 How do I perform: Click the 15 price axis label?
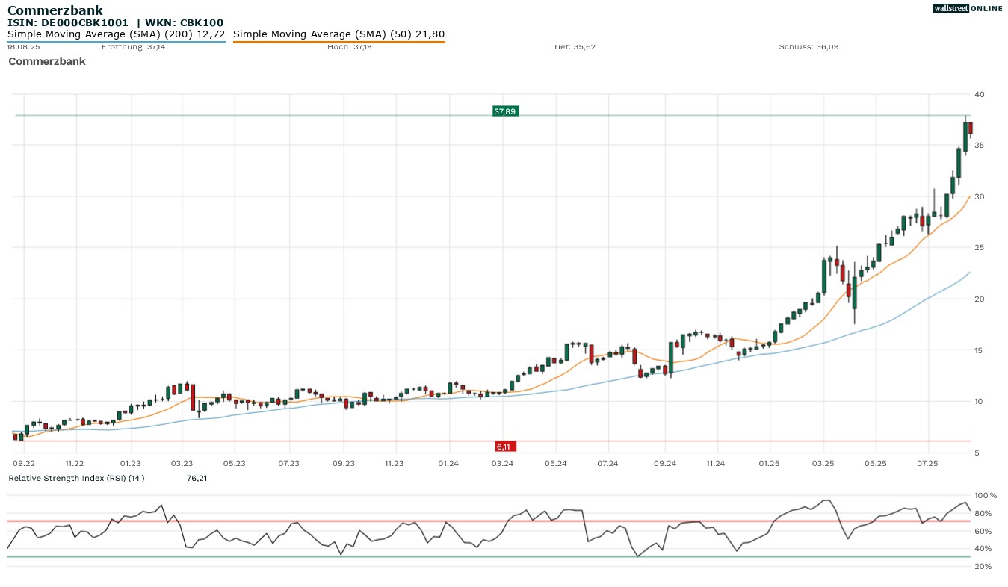pos(979,350)
